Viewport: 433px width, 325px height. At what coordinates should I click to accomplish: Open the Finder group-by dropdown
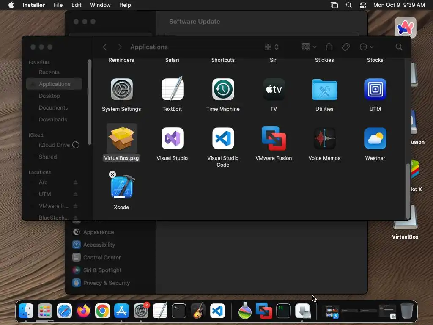(x=309, y=47)
